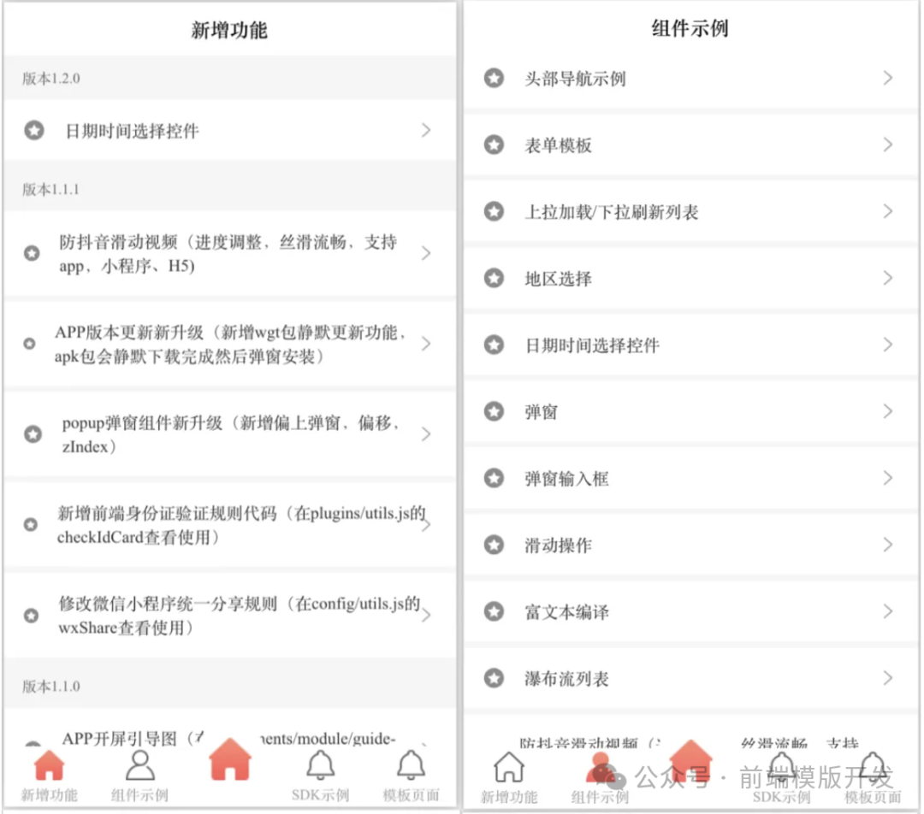Click star icon beside 头部导航示例
Image resolution: width=924 pixels, height=814 pixels.
494,78
